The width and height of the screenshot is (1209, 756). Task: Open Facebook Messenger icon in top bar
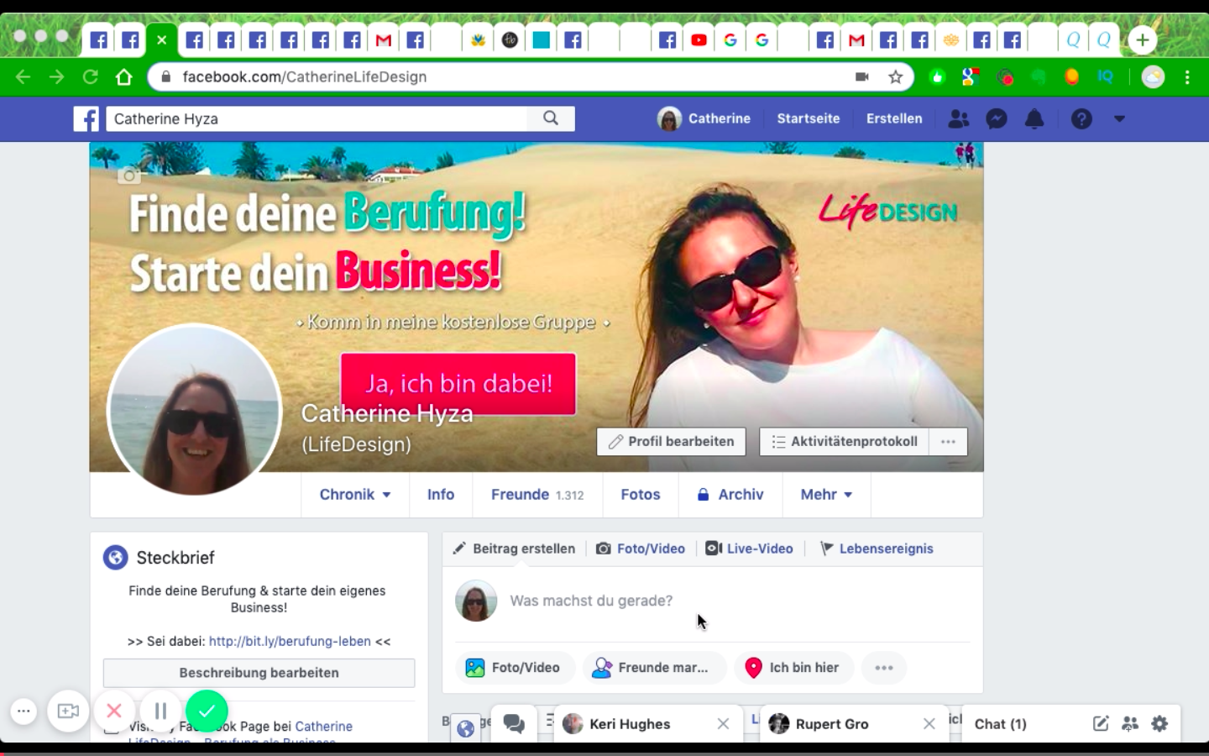coord(997,119)
